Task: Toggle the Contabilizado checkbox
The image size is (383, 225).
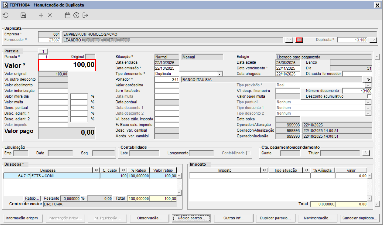Action: click(x=248, y=153)
